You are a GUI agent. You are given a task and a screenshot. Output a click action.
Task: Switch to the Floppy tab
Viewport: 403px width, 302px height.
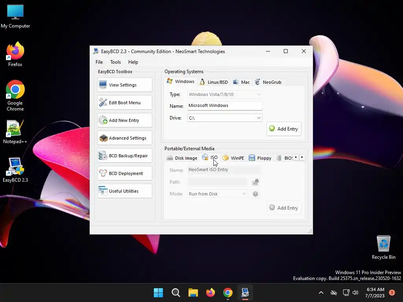pos(260,158)
